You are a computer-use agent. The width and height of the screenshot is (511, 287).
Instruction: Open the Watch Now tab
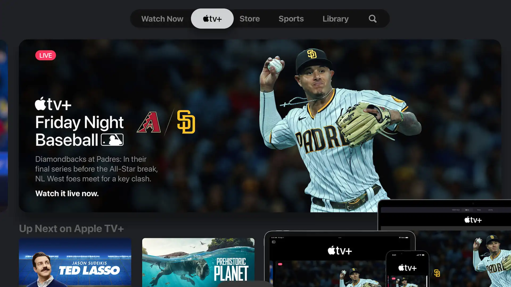point(162,19)
